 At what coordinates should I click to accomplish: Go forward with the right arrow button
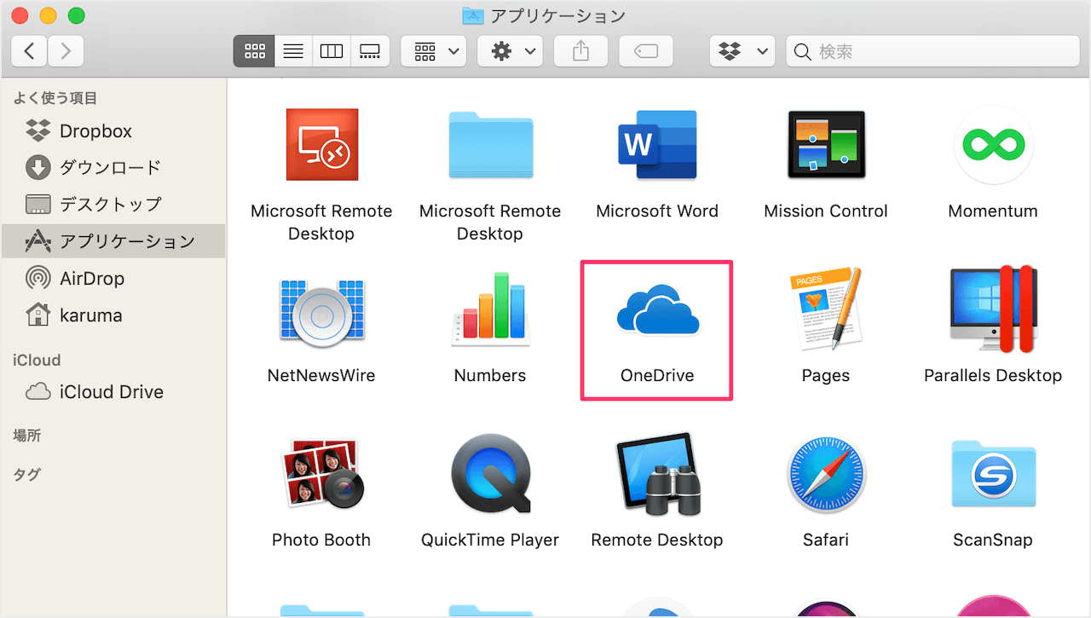pyautogui.click(x=66, y=51)
